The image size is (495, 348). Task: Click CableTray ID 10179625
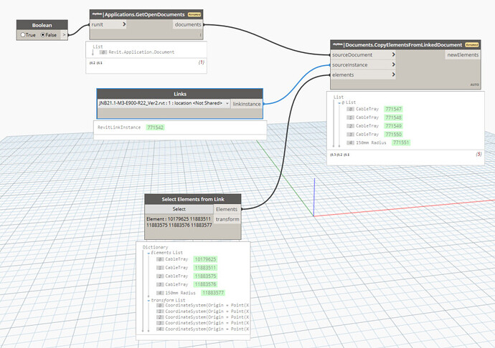[x=205, y=259]
